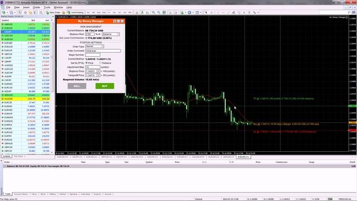Screen dimensions: 357x201
Task: Open the View menu
Action: point(17,7)
